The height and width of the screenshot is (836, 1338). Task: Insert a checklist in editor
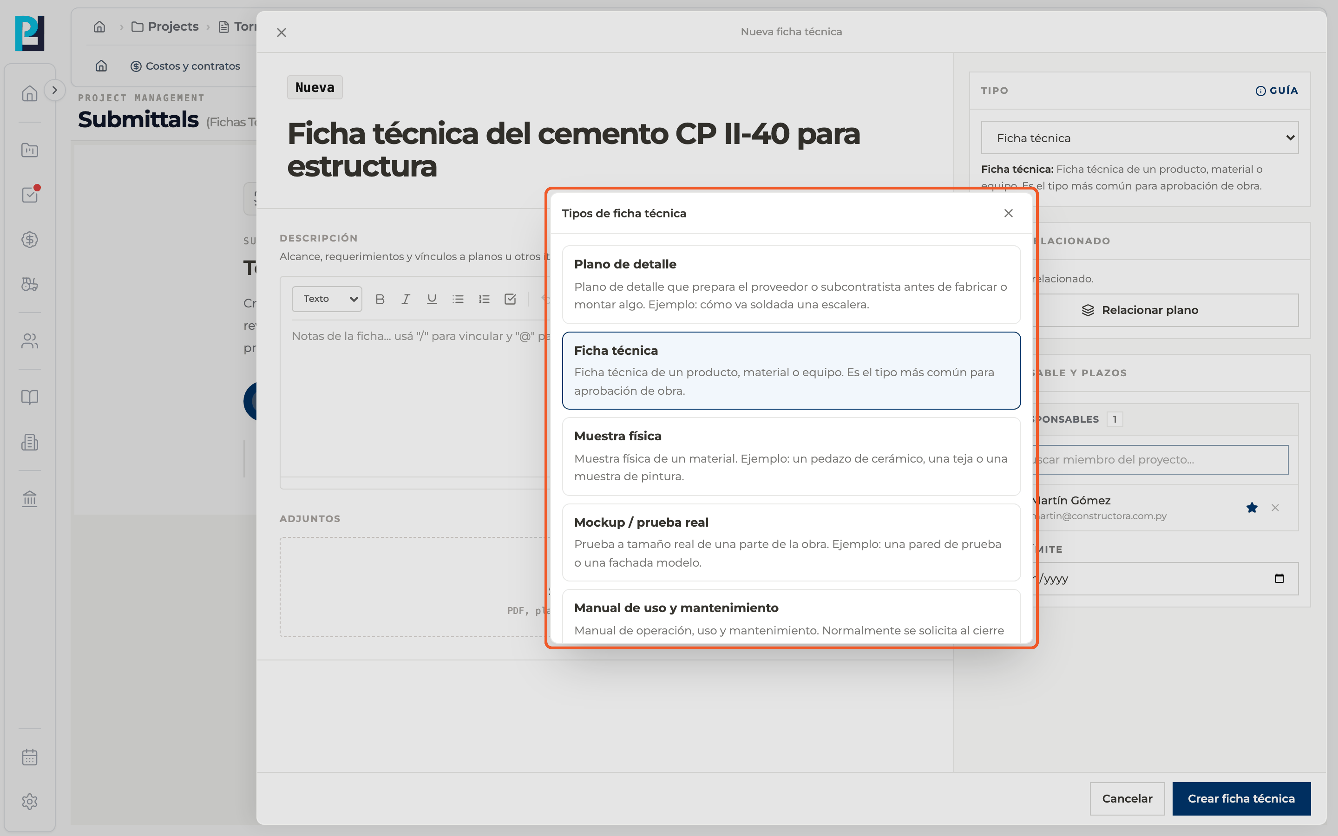(510, 299)
